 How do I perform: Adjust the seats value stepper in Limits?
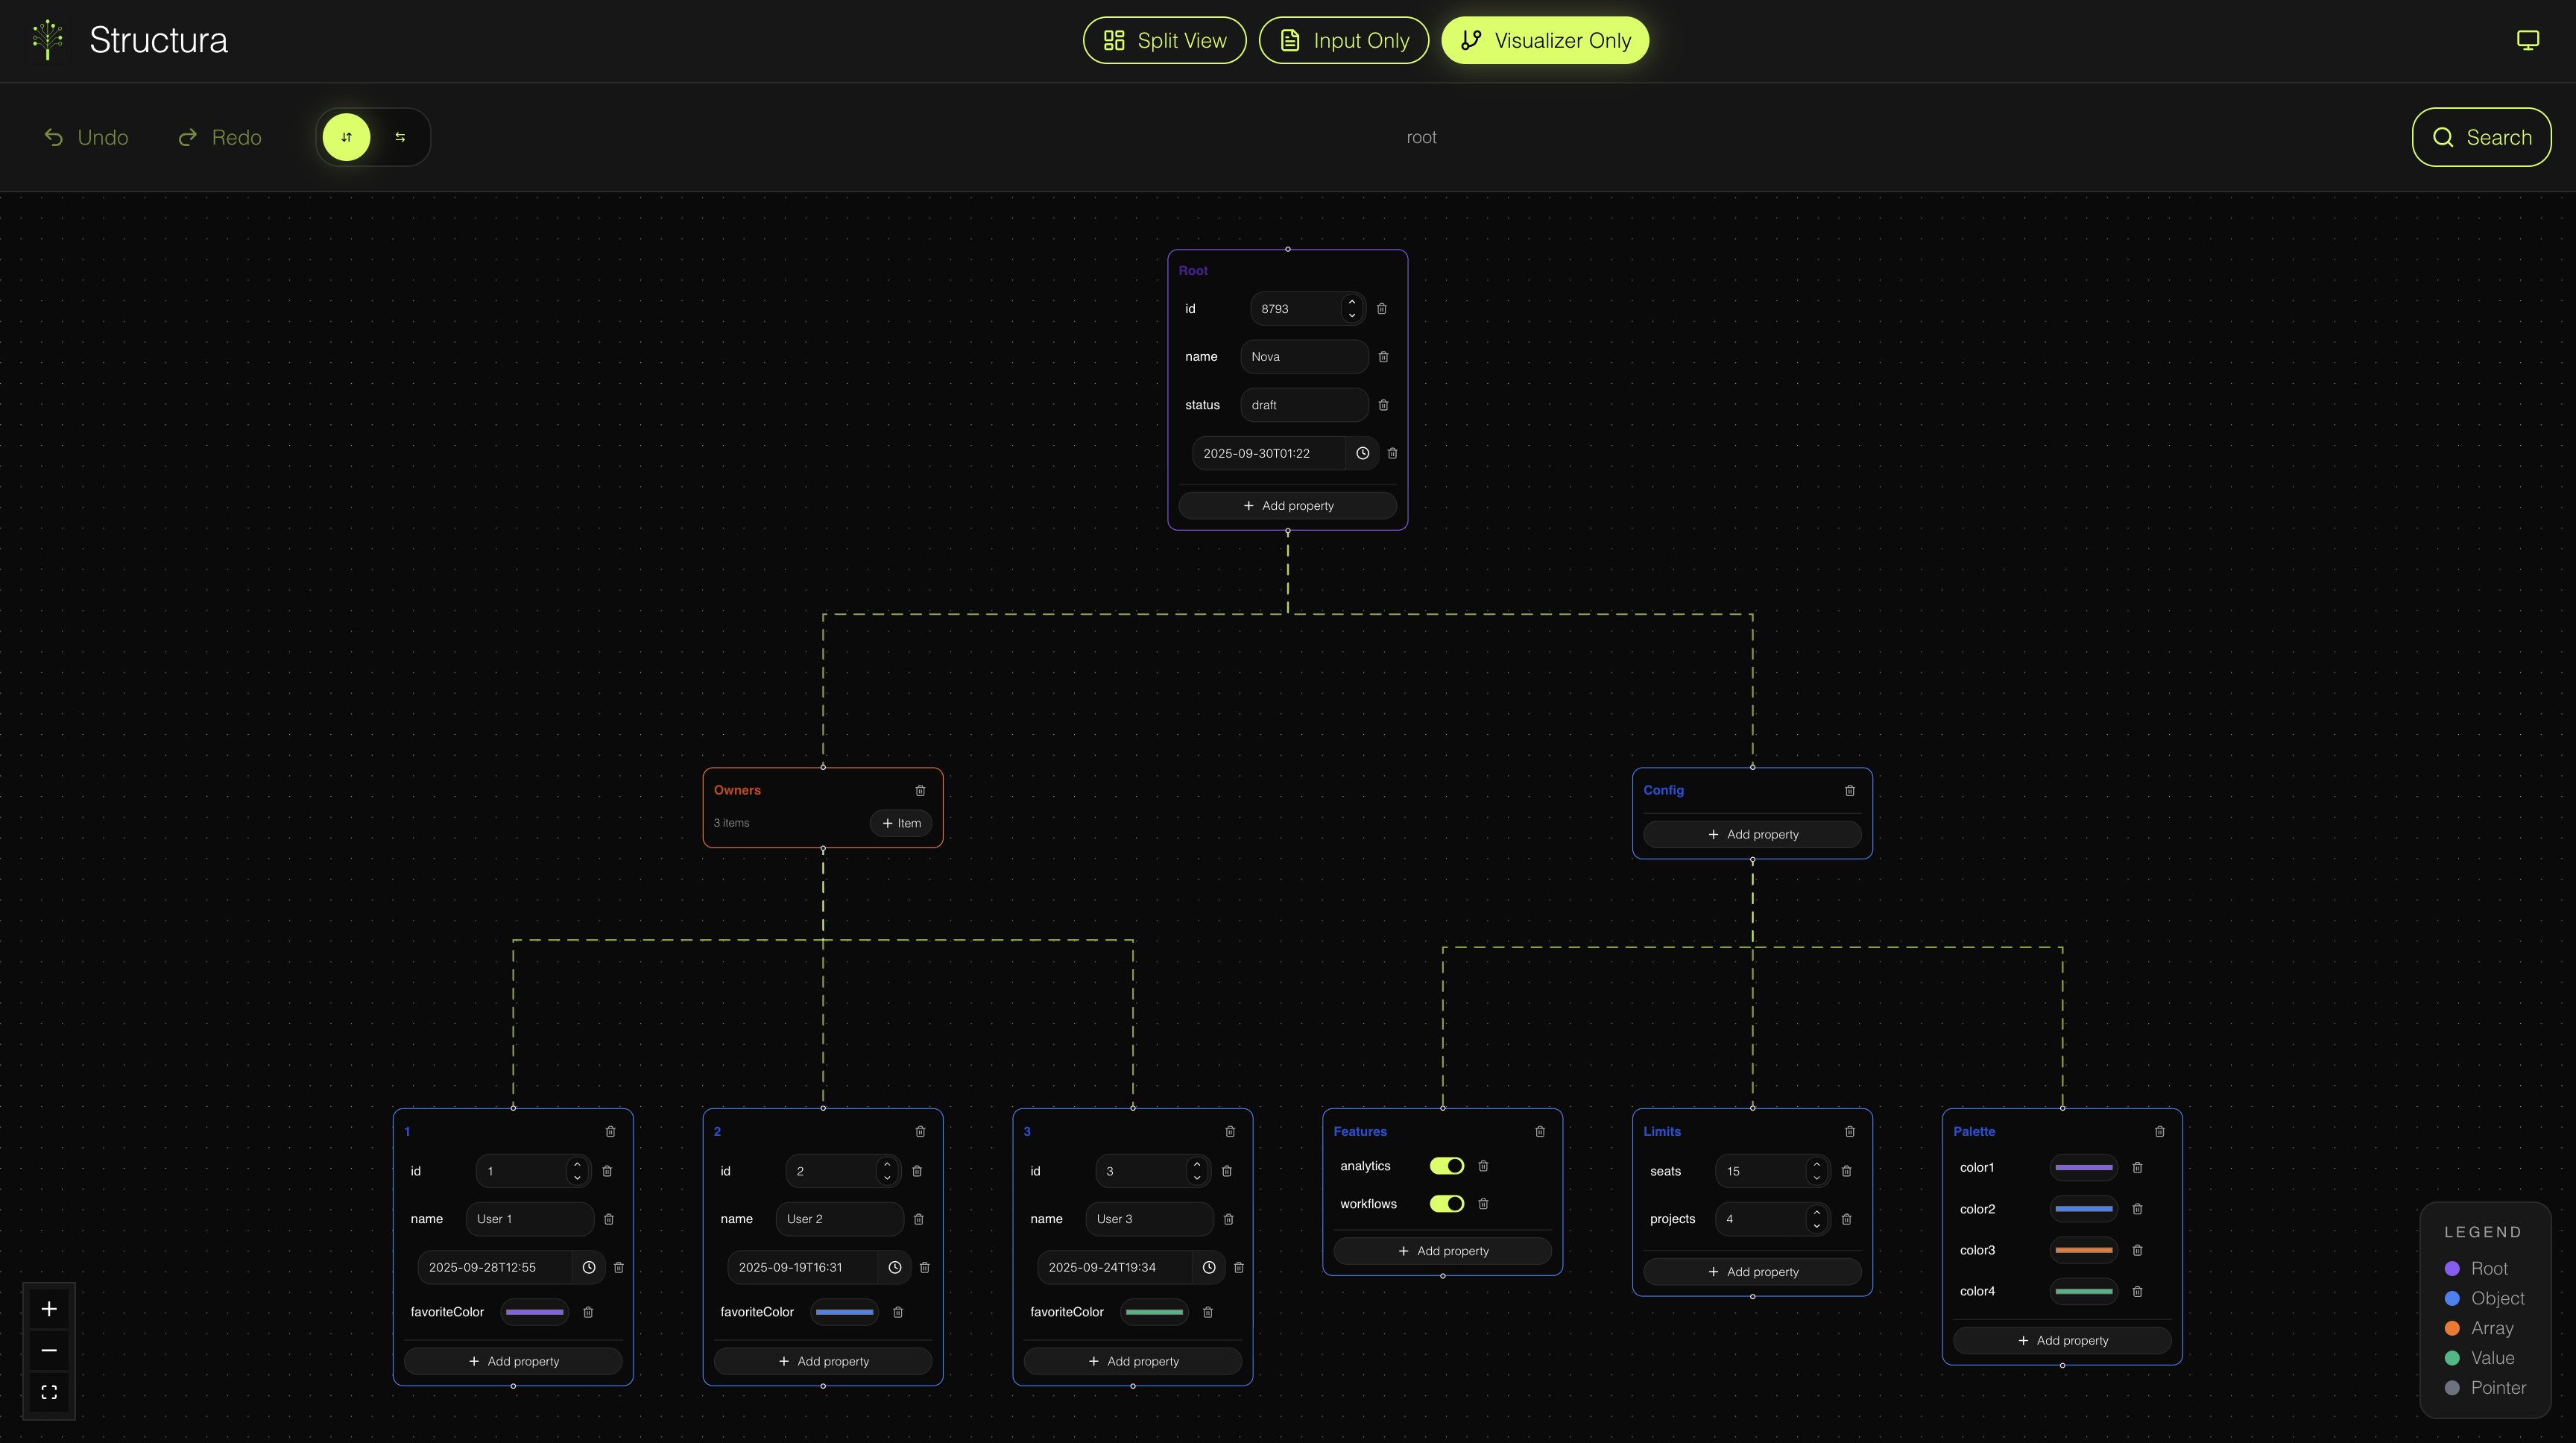(x=1816, y=1171)
